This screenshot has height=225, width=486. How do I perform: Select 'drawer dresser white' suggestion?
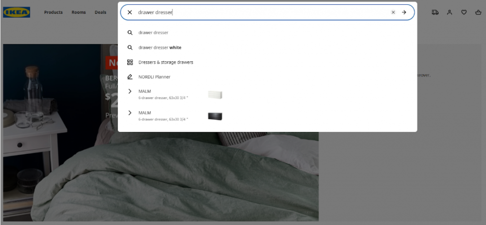(x=159, y=47)
